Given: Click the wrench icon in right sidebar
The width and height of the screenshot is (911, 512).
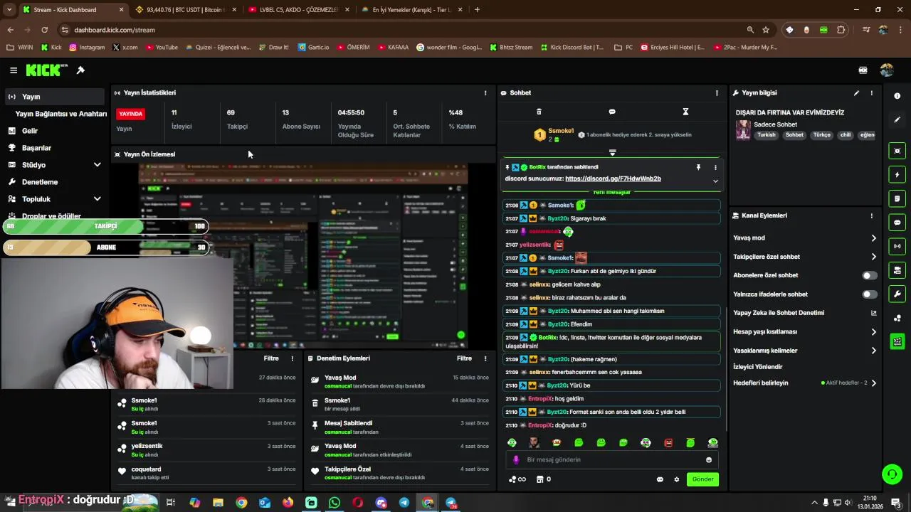Looking at the screenshot, I should 897,294.
